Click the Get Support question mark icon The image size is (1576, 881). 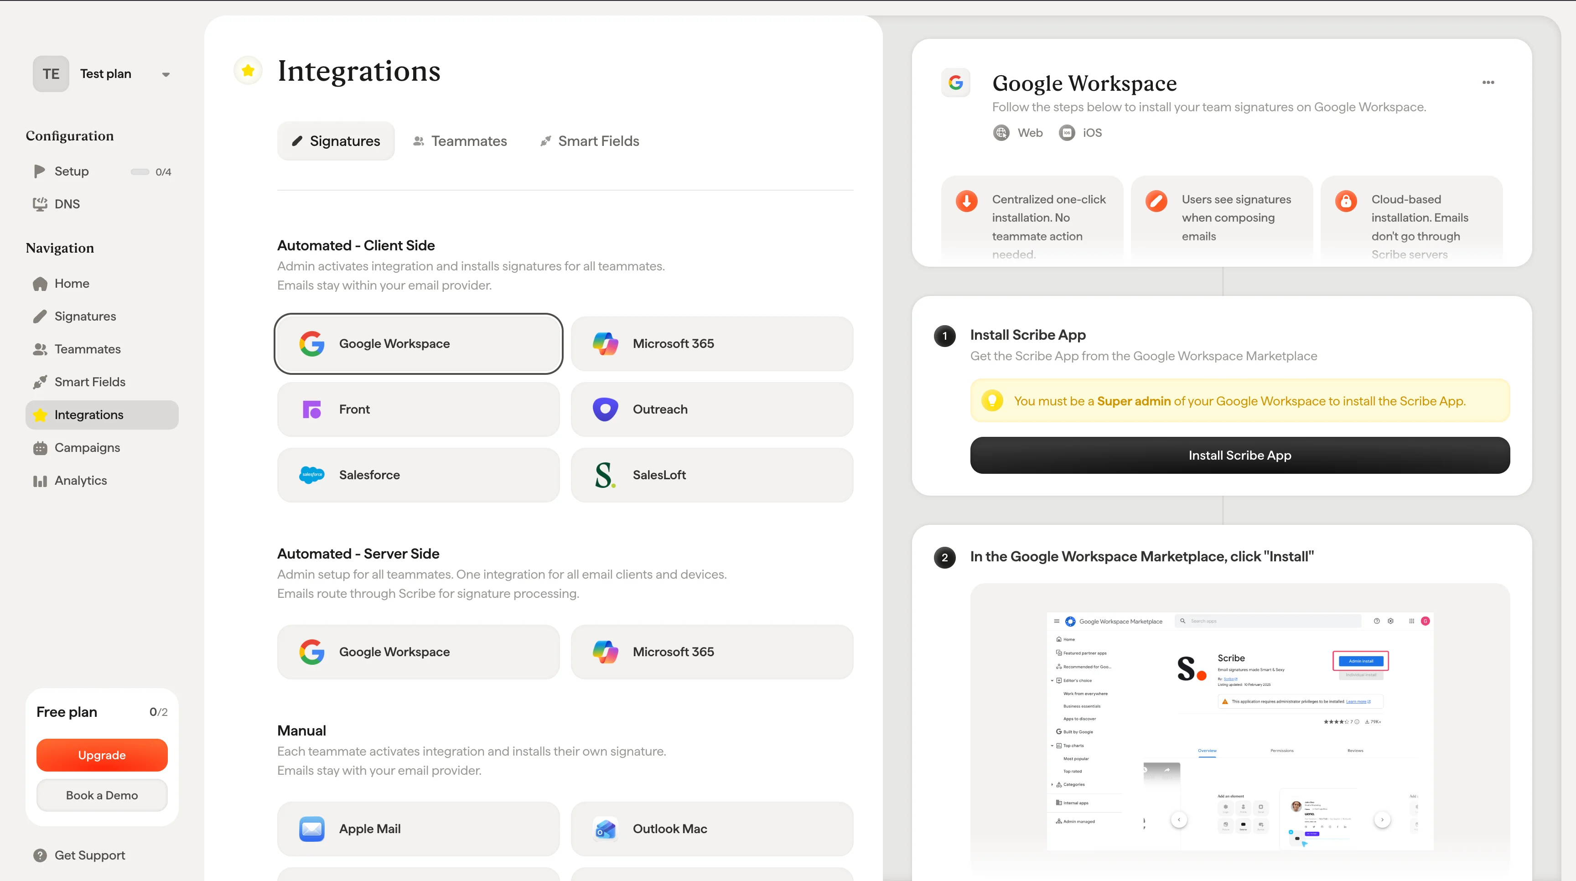[x=40, y=855]
